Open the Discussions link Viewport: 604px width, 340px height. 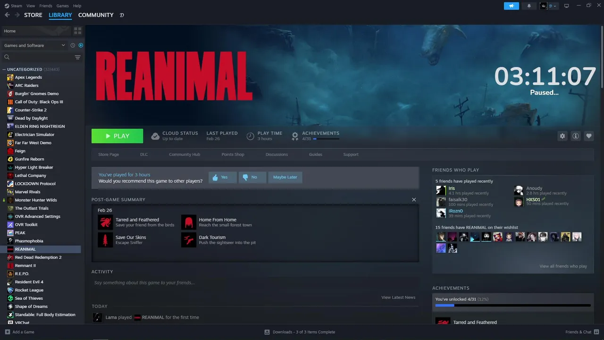[277, 154]
